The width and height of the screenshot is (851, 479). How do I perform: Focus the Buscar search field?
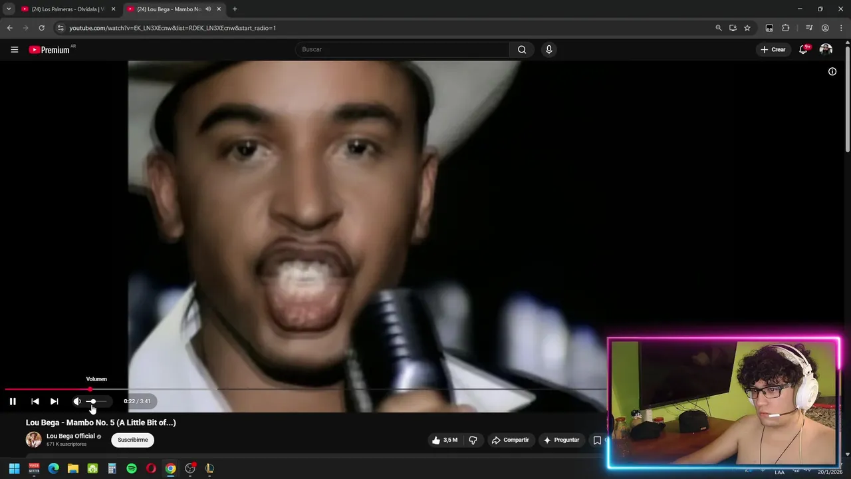(402, 49)
